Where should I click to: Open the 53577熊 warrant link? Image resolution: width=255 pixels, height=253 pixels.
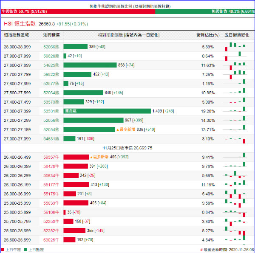(51, 84)
